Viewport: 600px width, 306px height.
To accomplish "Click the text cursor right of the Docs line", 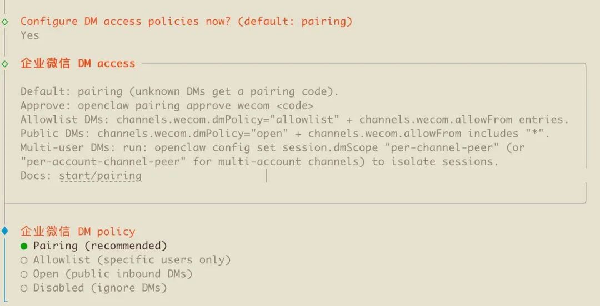I will click(267, 176).
